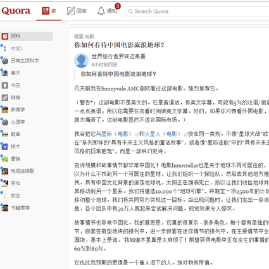
Task: Open the 答案·电影 topic label
Action: click(84, 37)
